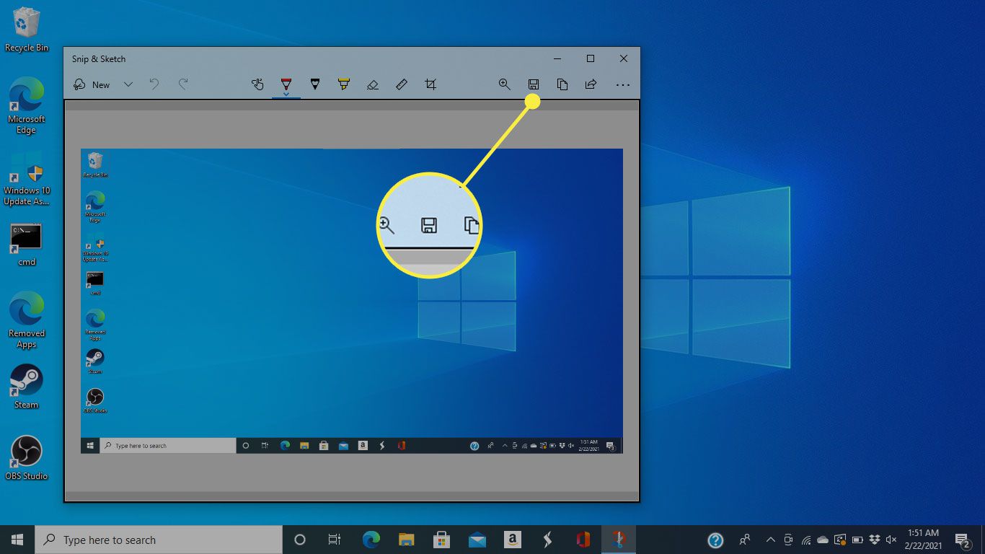Activate the Image Crop tool
This screenshot has width=985, height=554.
[x=430, y=84]
